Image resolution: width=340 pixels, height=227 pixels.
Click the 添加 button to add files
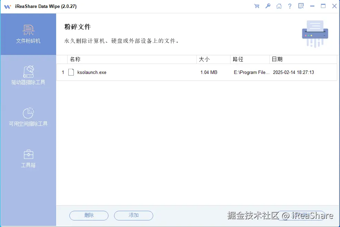point(134,215)
